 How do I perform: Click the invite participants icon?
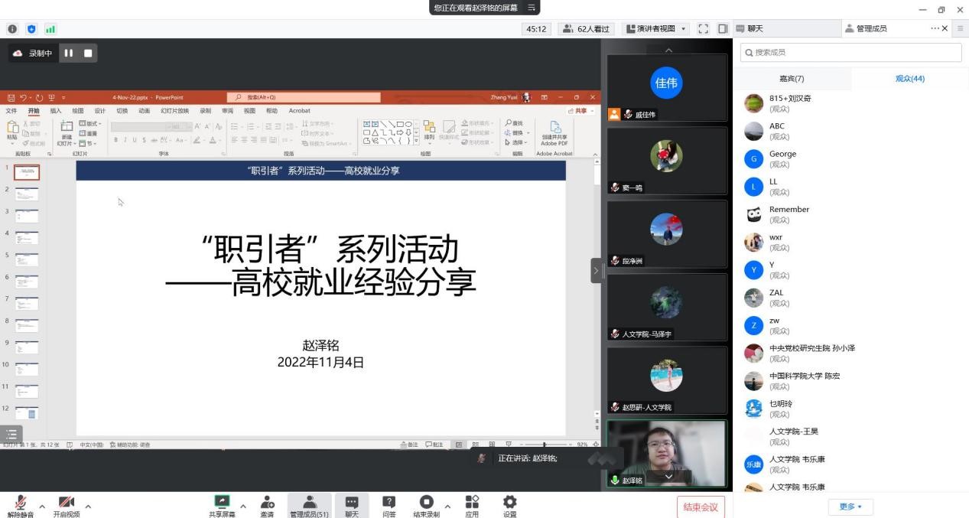click(x=267, y=502)
